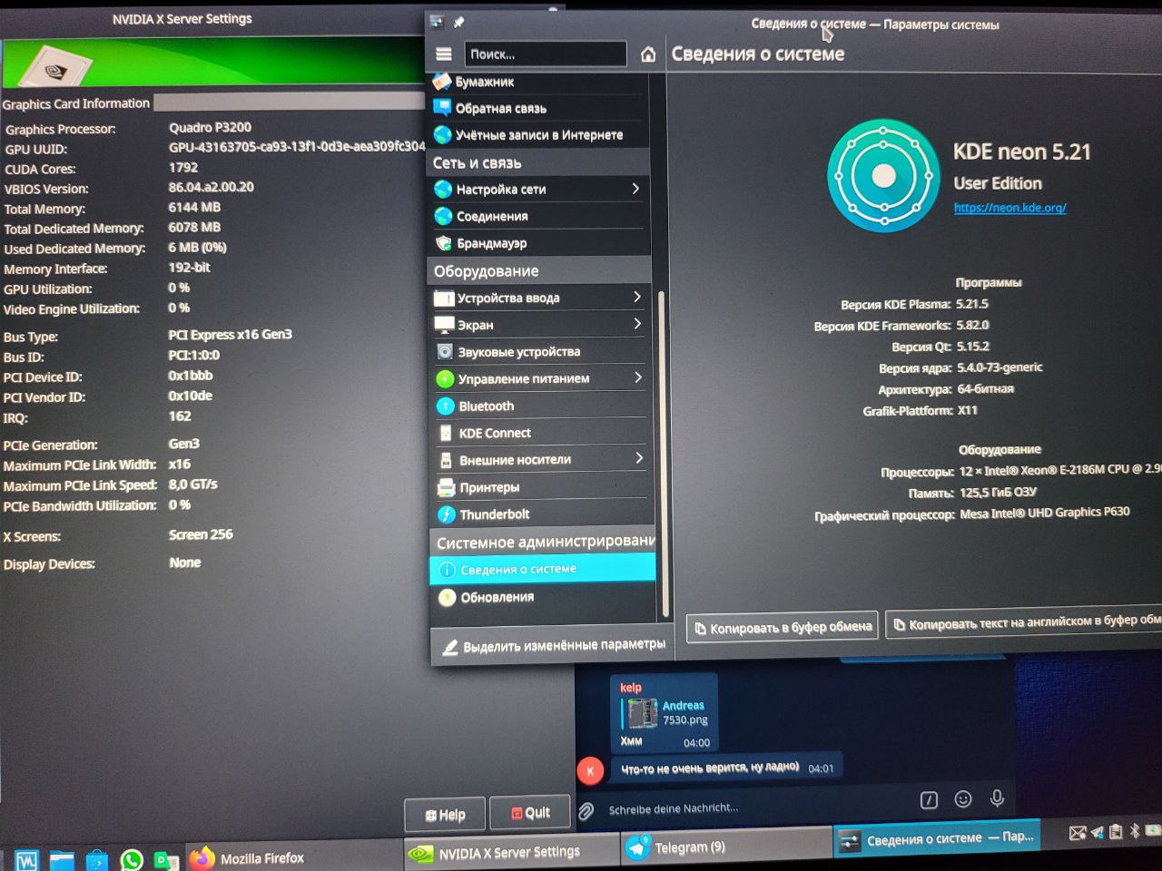Expand the Настройка сети submenu arrow
Viewport: 1162px width, 871px height.
tap(635, 189)
